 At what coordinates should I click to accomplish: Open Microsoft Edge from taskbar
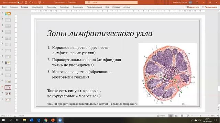coord(39,120)
